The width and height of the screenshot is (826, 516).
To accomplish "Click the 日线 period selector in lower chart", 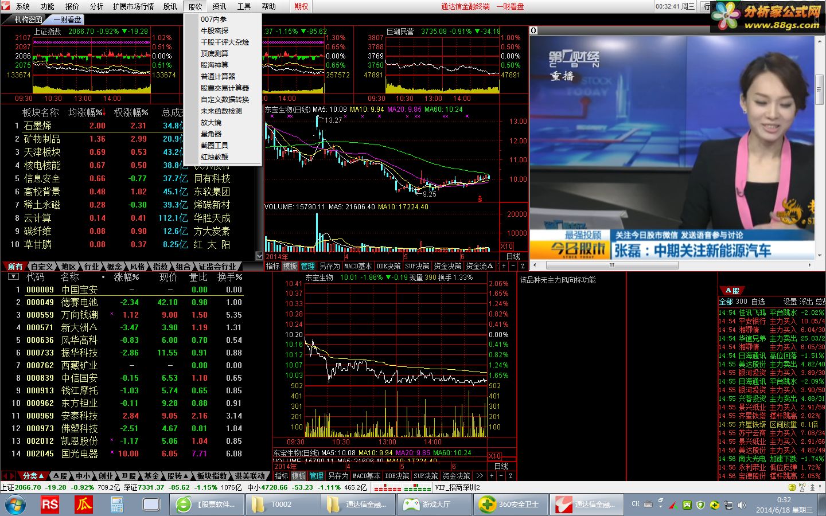I will coord(501,466).
